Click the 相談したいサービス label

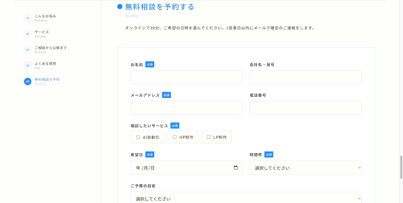[x=149, y=126]
